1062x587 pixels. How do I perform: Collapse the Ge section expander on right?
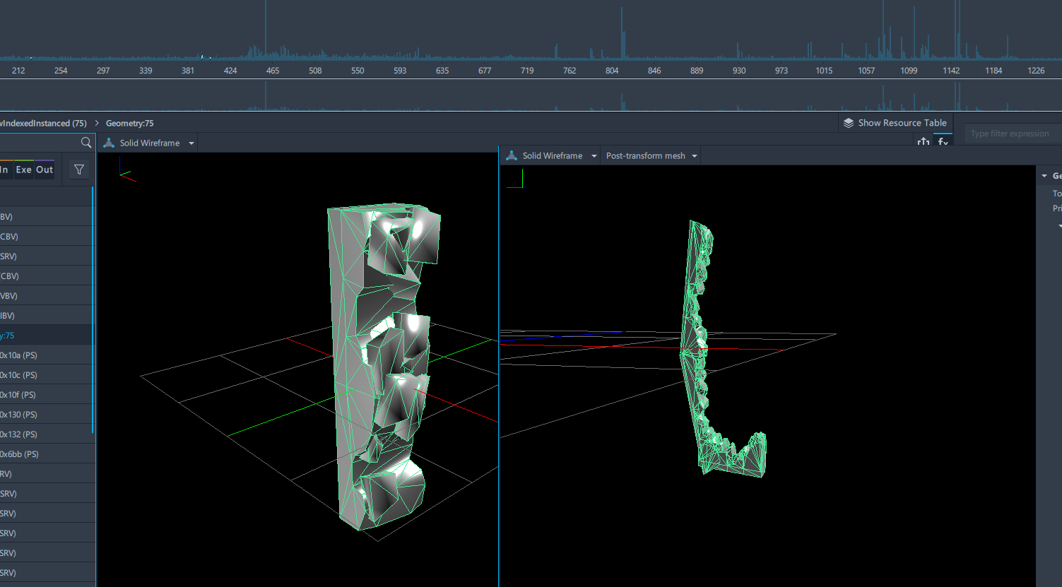1044,176
